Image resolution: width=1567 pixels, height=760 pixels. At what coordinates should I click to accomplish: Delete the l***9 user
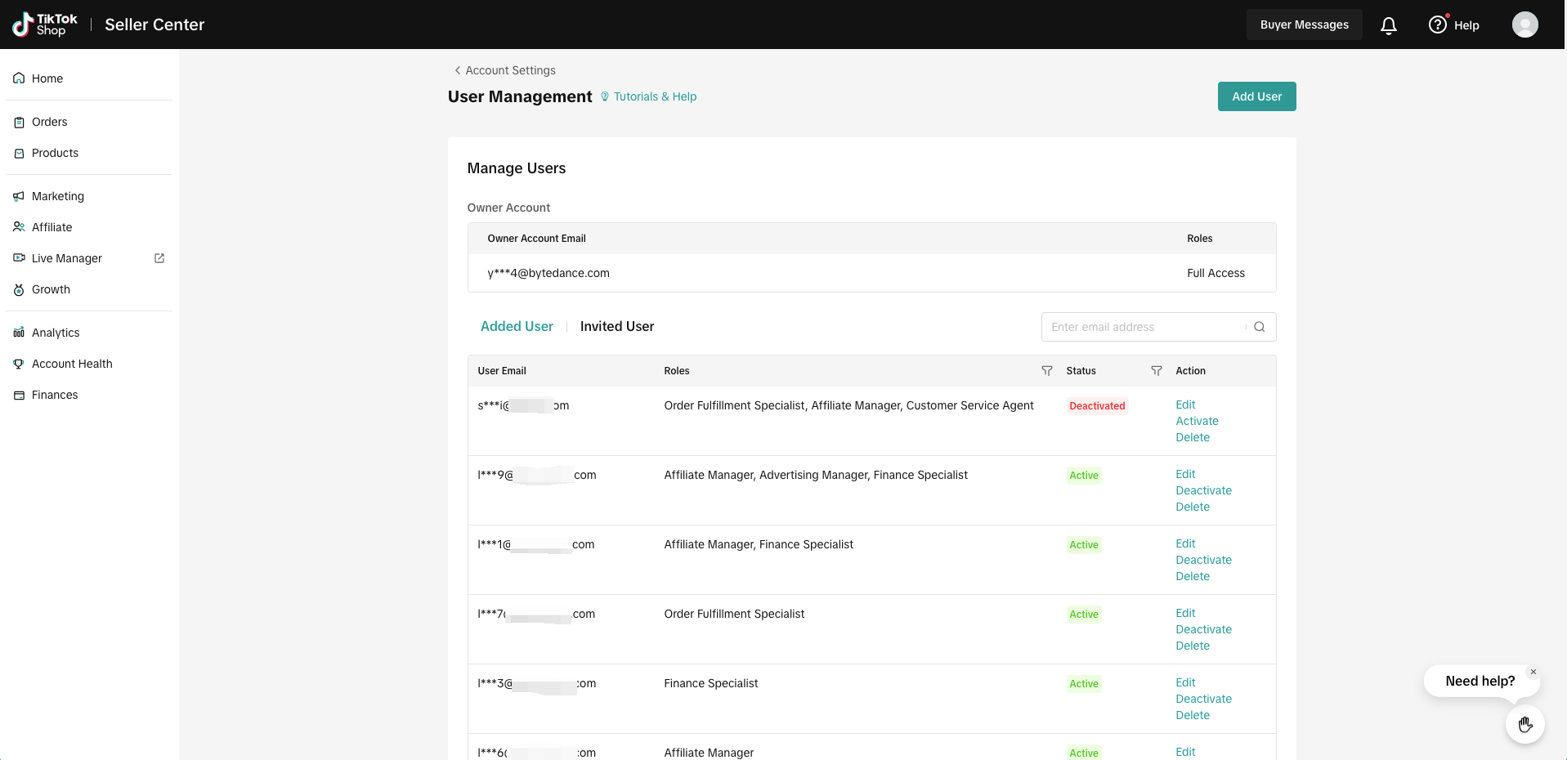tap(1193, 507)
